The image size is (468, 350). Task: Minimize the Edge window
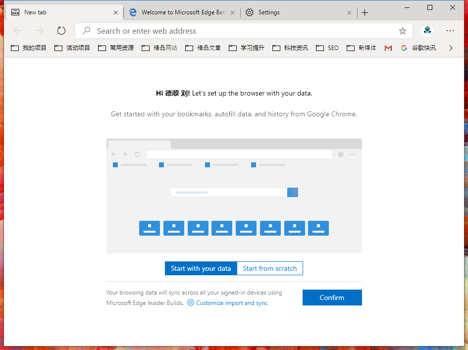coord(407,8)
